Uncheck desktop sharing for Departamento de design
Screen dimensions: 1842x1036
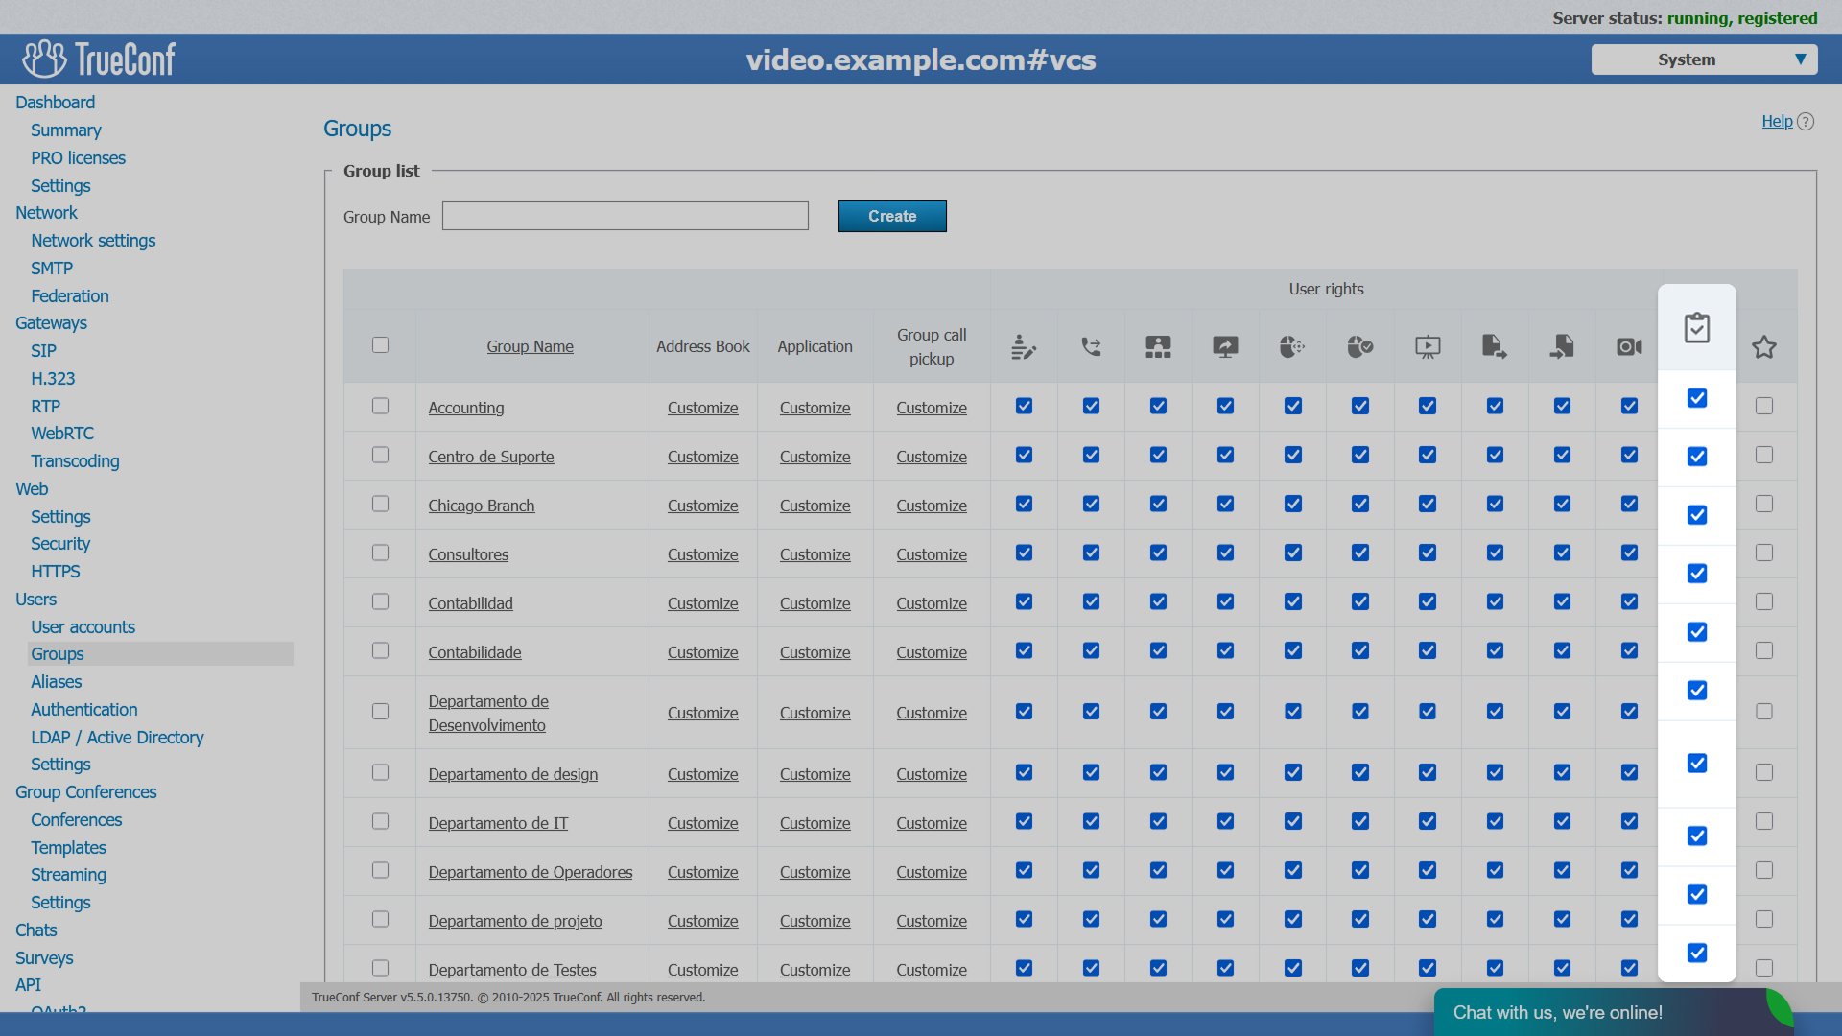point(1225,772)
